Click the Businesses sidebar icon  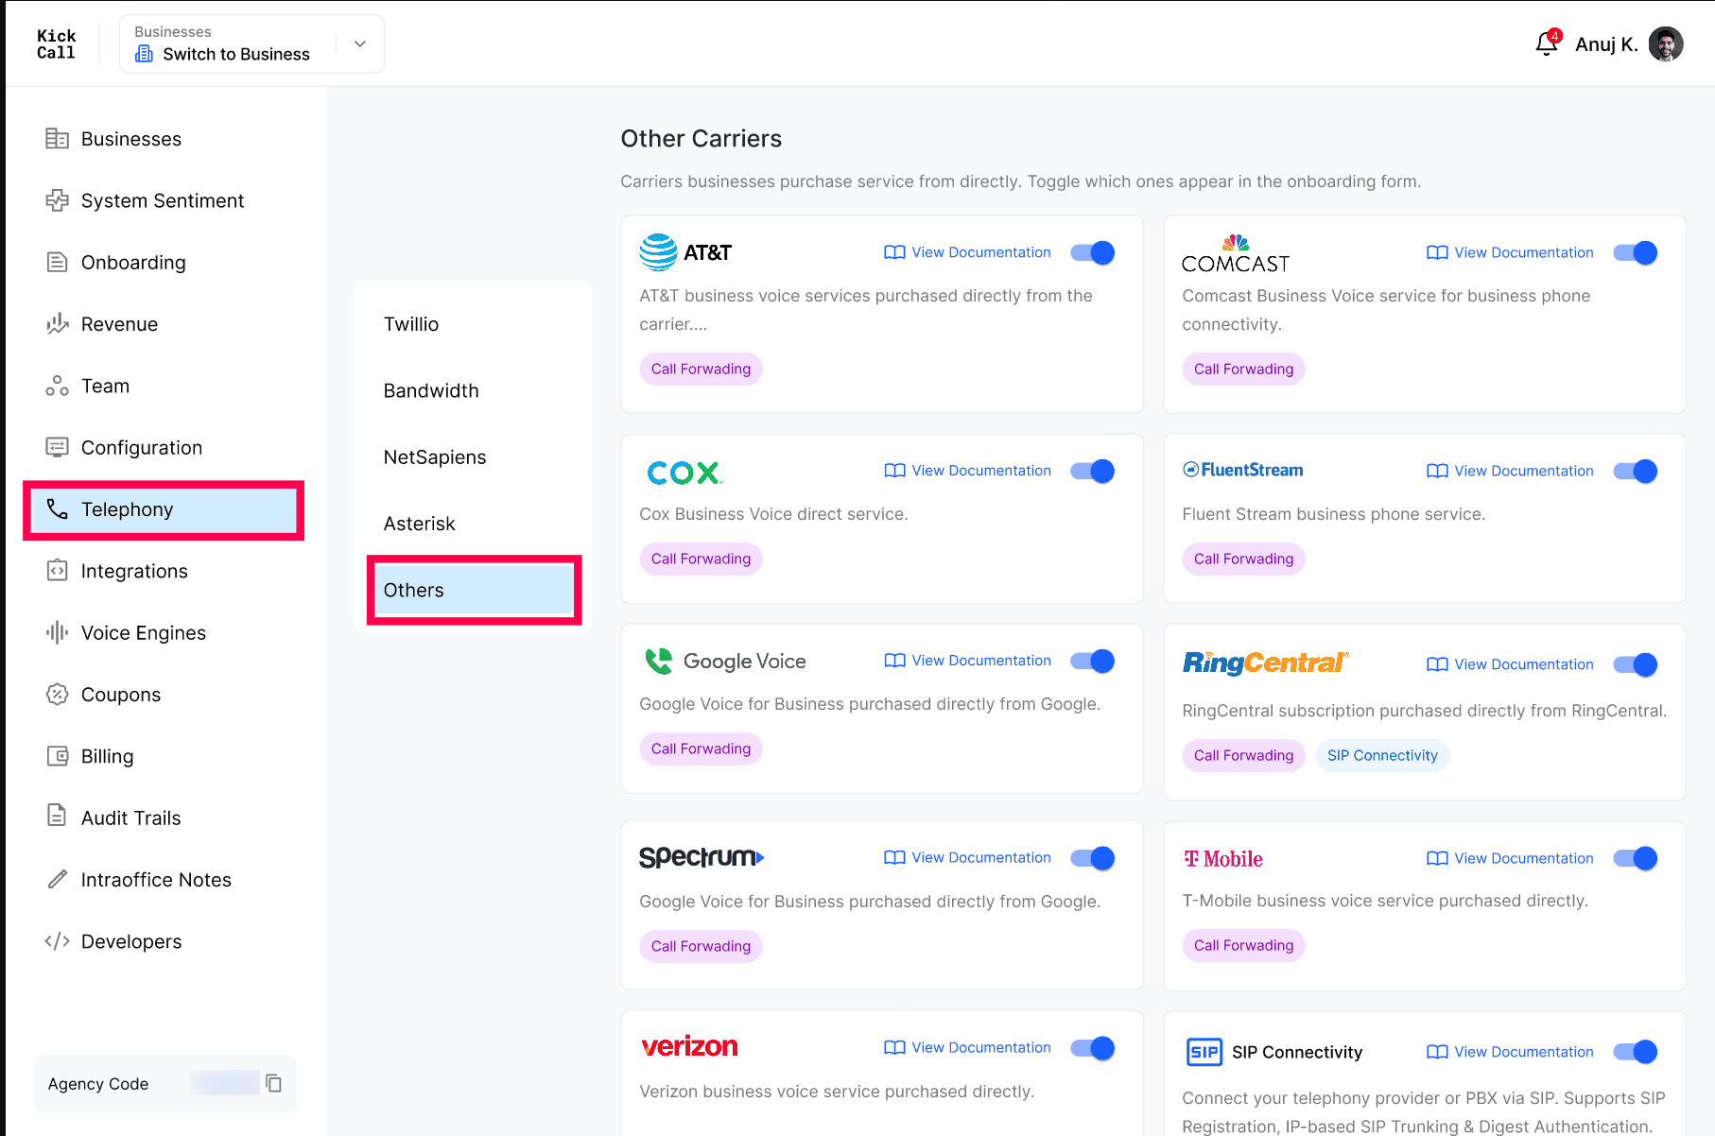pos(57,139)
